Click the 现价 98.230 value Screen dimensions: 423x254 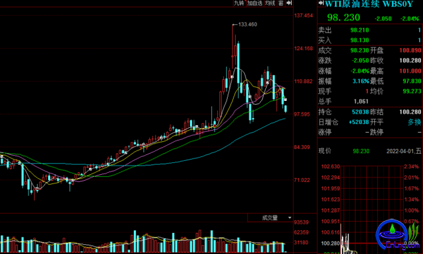pyautogui.click(x=361, y=151)
